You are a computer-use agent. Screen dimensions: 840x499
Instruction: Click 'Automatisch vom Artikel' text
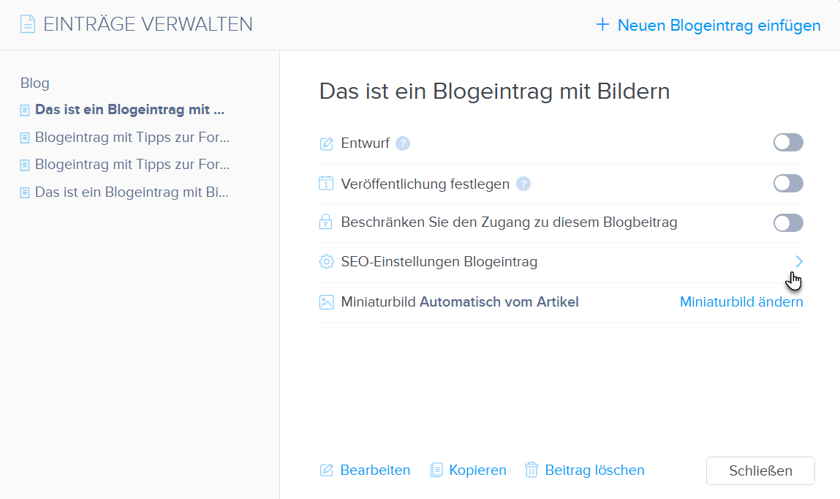499,301
